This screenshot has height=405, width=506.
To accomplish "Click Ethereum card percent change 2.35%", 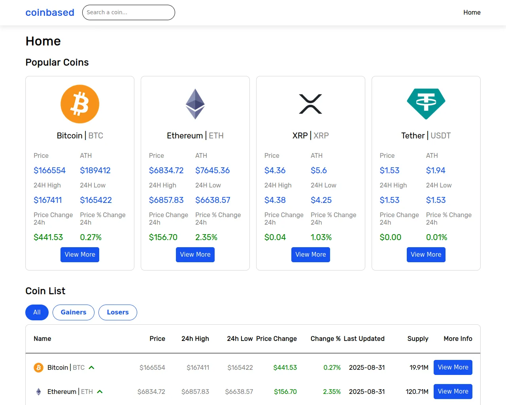I will pyautogui.click(x=206, y=237).
